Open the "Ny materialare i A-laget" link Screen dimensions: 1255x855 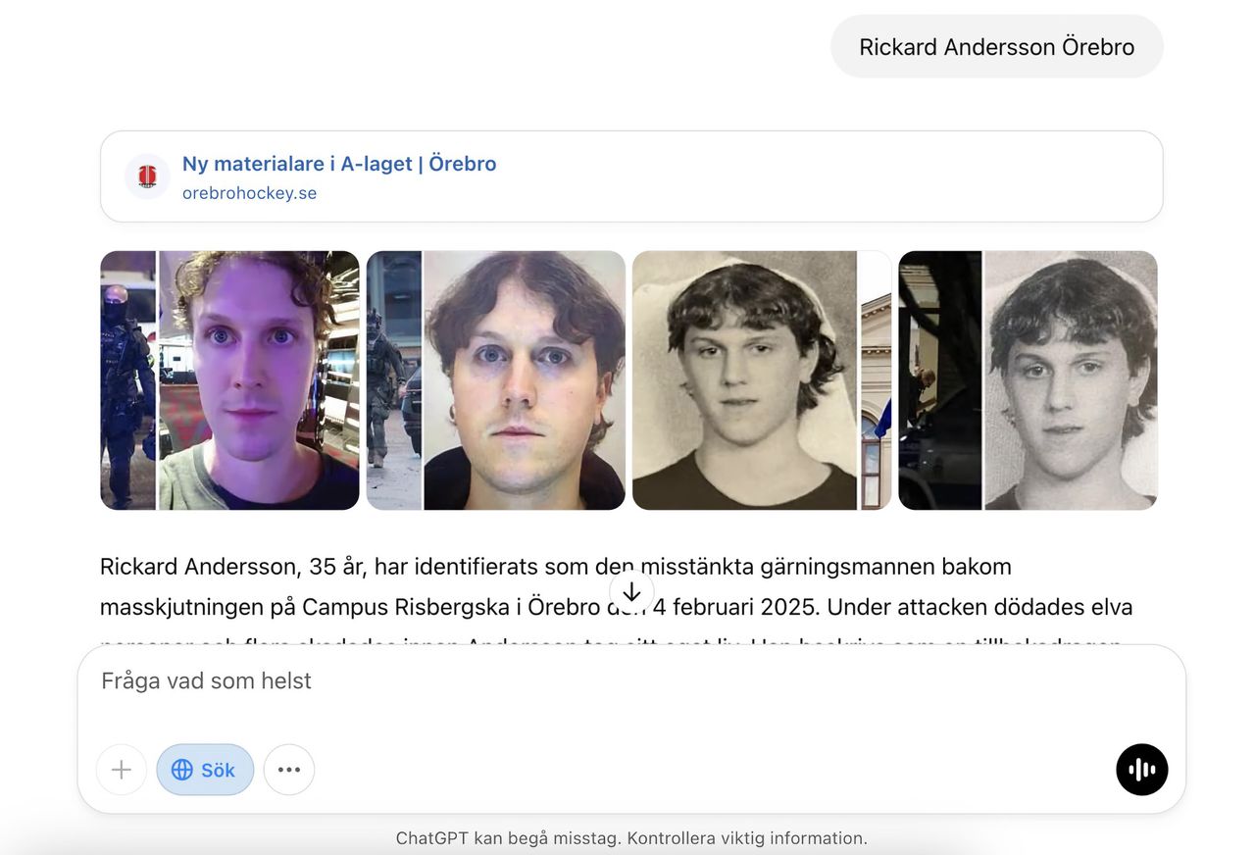tap(339, 164)
